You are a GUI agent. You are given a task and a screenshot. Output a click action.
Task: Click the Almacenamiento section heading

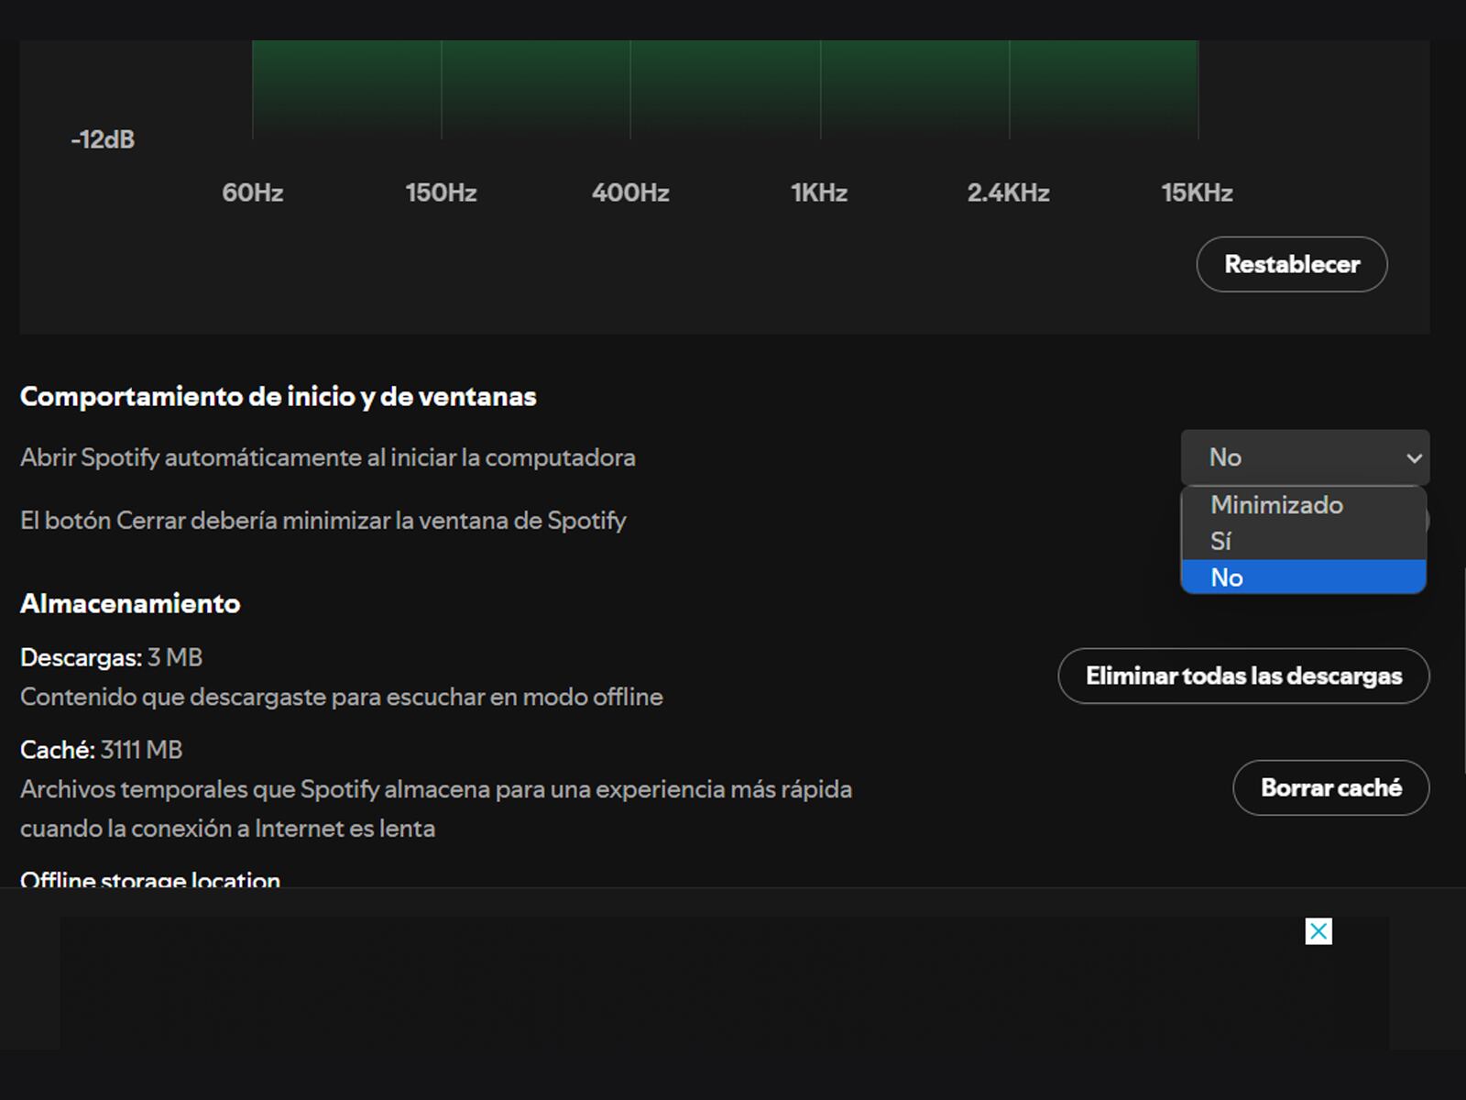(x=129, y=603)
